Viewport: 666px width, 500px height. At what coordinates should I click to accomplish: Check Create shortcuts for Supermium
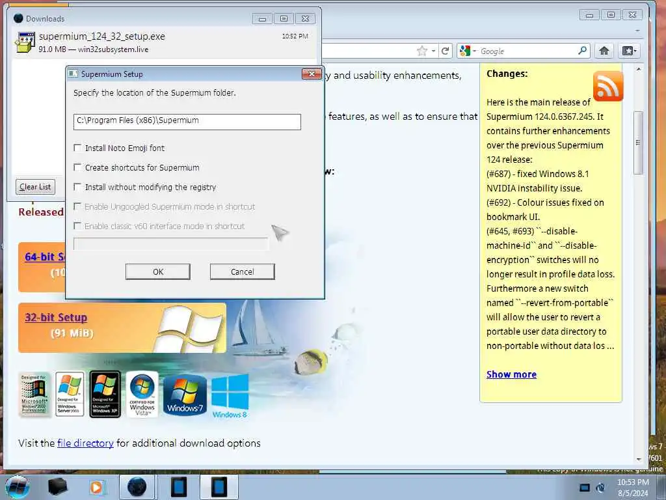coord(77,167)
